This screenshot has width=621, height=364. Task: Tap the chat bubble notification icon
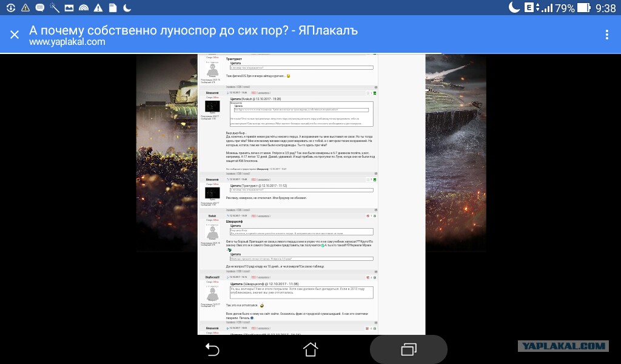[x=40, y=7]
